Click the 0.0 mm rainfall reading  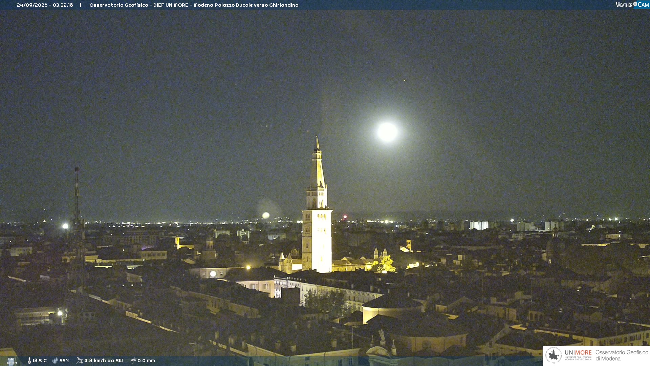(146, 361)
